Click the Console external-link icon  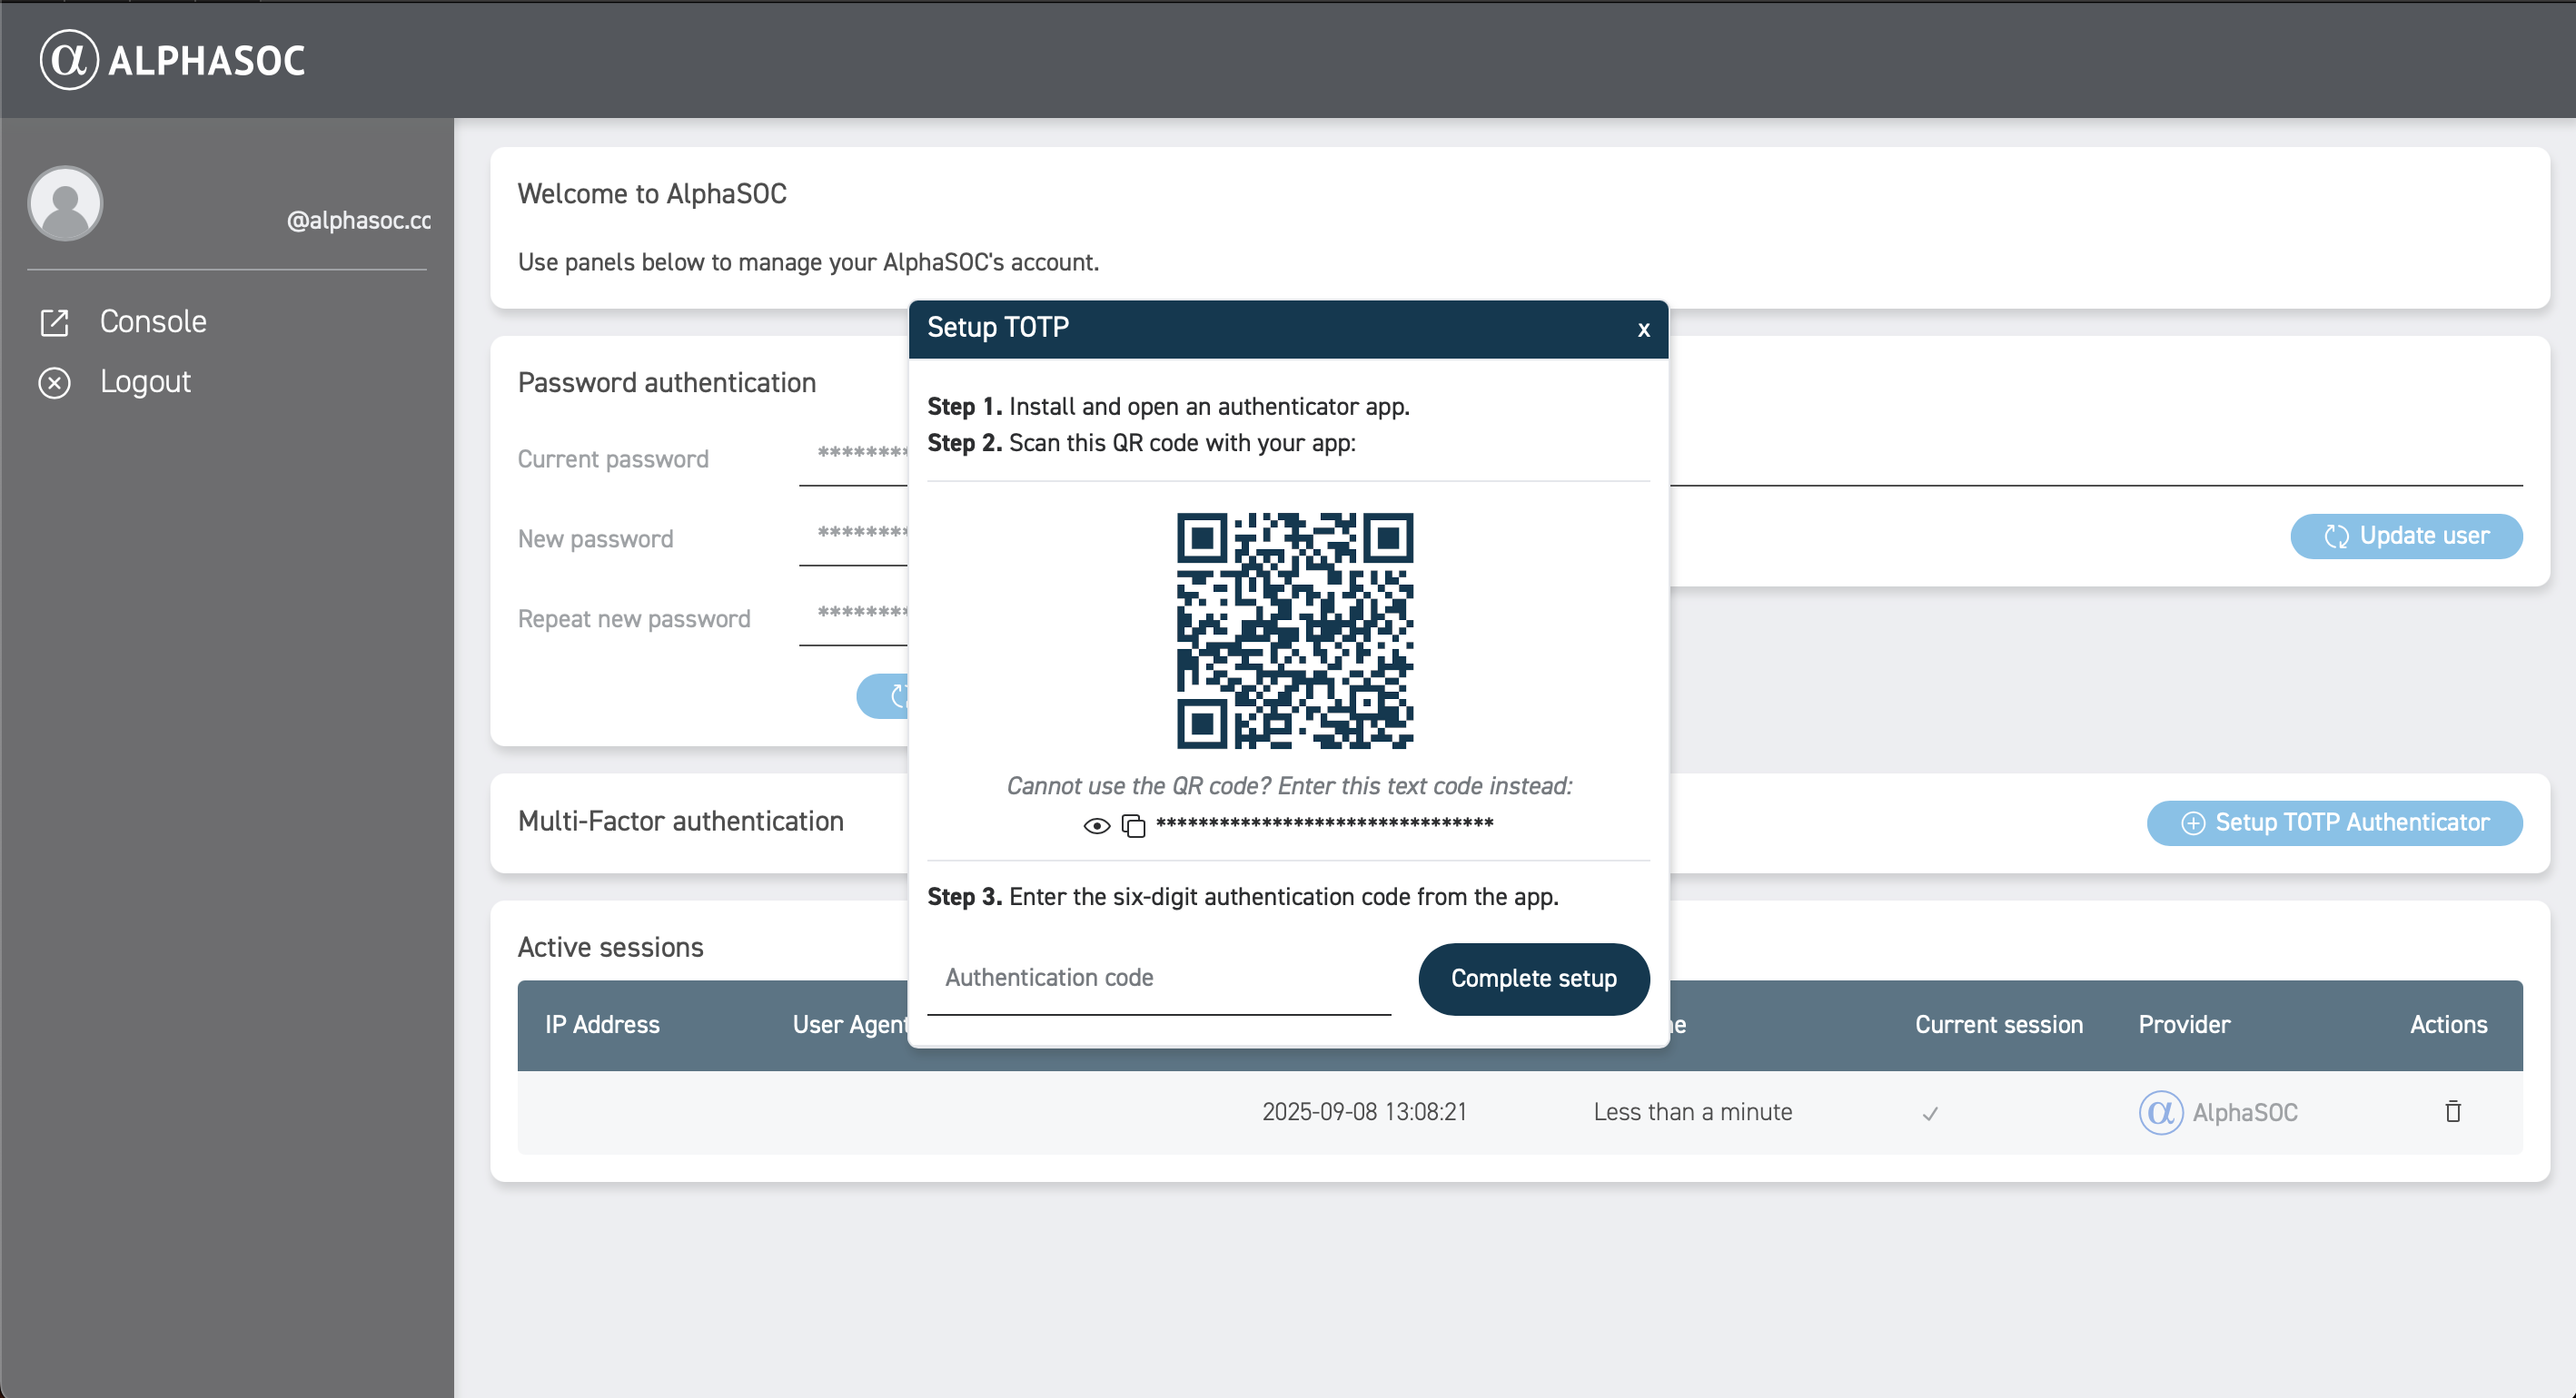[x=54, y=323]
